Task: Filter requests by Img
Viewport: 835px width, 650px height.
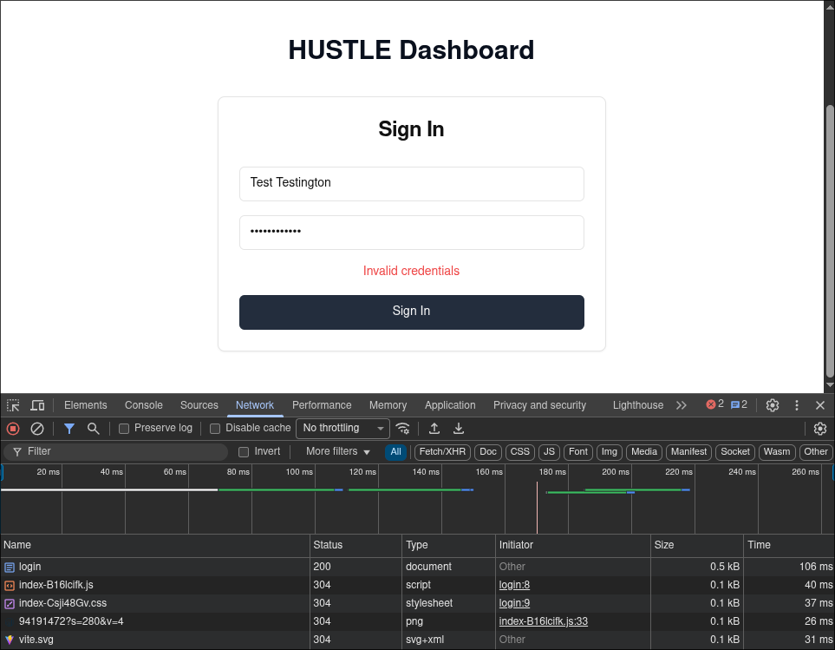Action: click(610, 452)
